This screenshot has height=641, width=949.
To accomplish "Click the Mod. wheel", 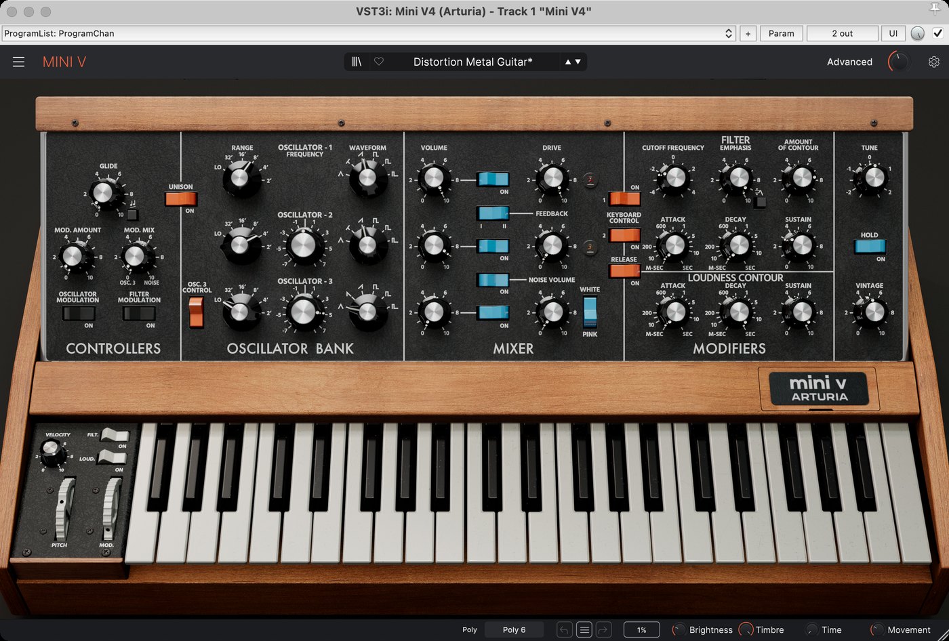I will pos(110,508).
